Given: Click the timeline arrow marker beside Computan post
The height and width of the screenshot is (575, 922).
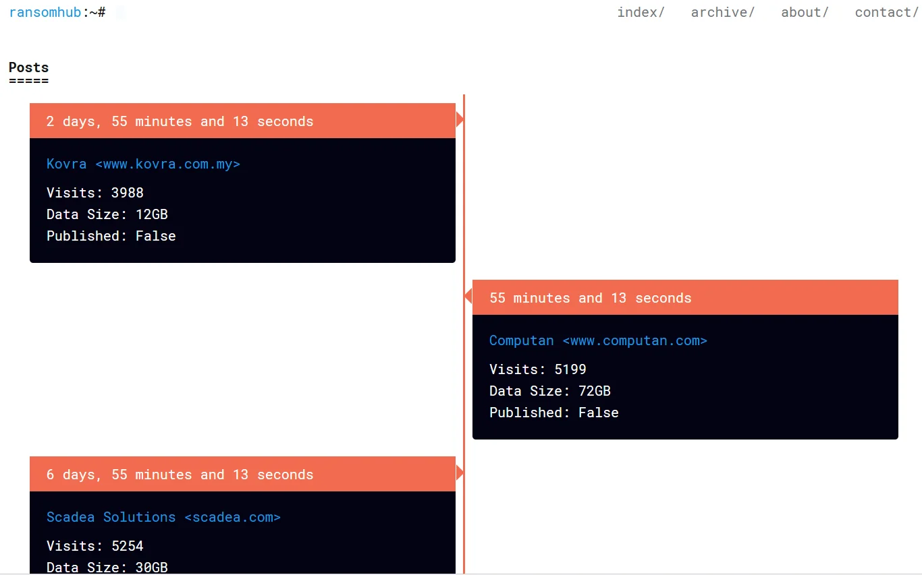Looking at the screenshot, I should click(468, 297).
